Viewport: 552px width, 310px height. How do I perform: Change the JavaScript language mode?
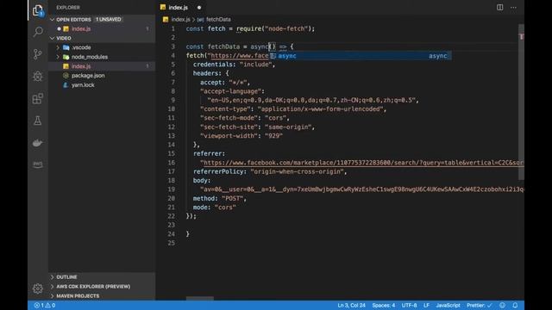click(448, 306)
